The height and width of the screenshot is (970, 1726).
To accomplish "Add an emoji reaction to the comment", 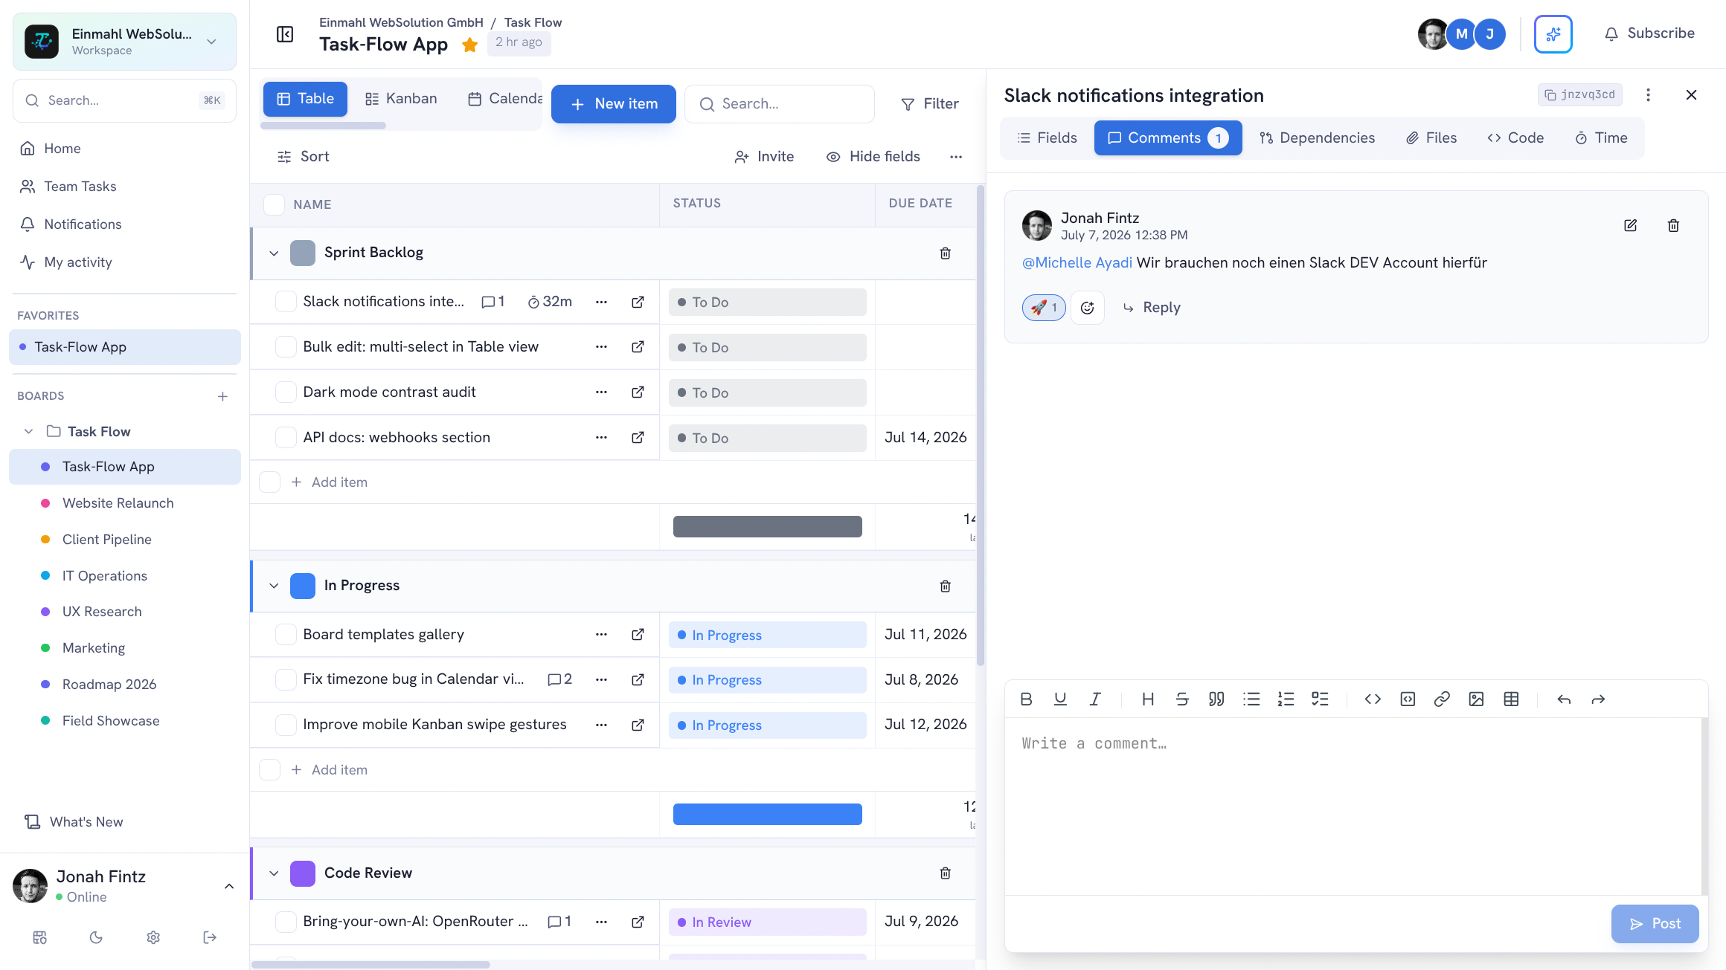I will coord(1087,308).
